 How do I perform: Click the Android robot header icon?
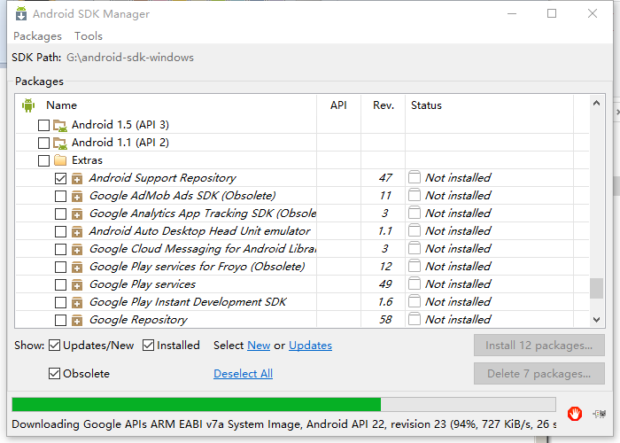pyautogui.click(x=28, y=105)
